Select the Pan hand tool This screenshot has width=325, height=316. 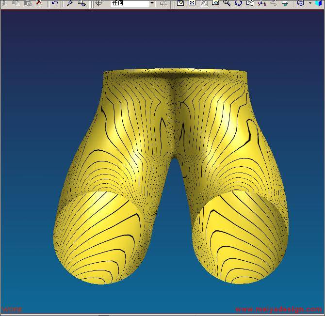250,3
